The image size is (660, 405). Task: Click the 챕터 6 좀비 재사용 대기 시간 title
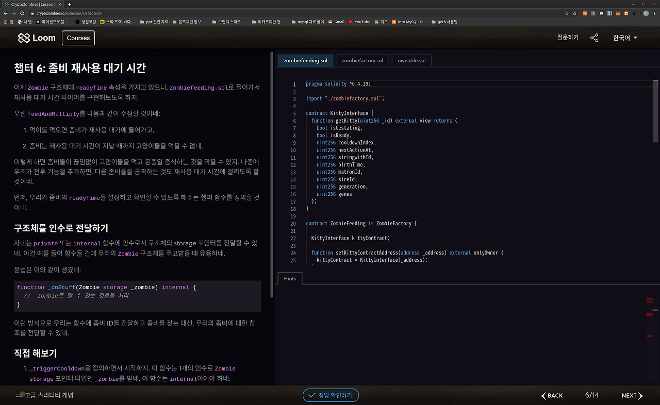[80, 68]
